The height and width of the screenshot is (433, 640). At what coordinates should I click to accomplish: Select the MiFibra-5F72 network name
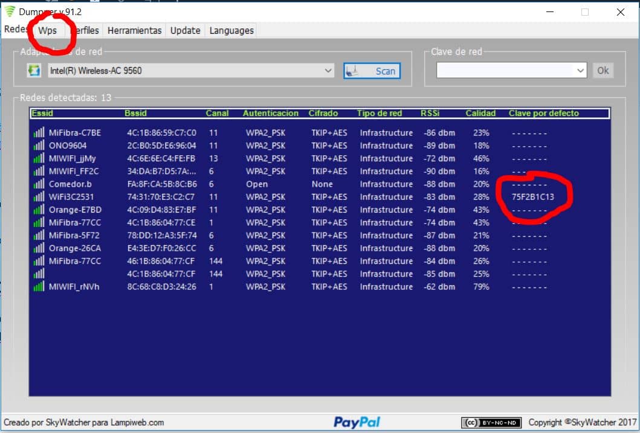tap(74, 236)
